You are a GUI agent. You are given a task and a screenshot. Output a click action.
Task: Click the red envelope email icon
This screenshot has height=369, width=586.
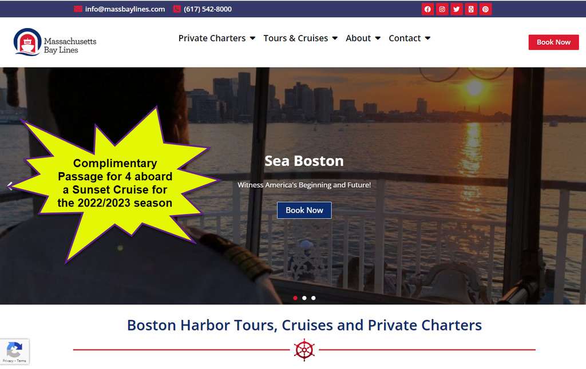tap(78, 9)
